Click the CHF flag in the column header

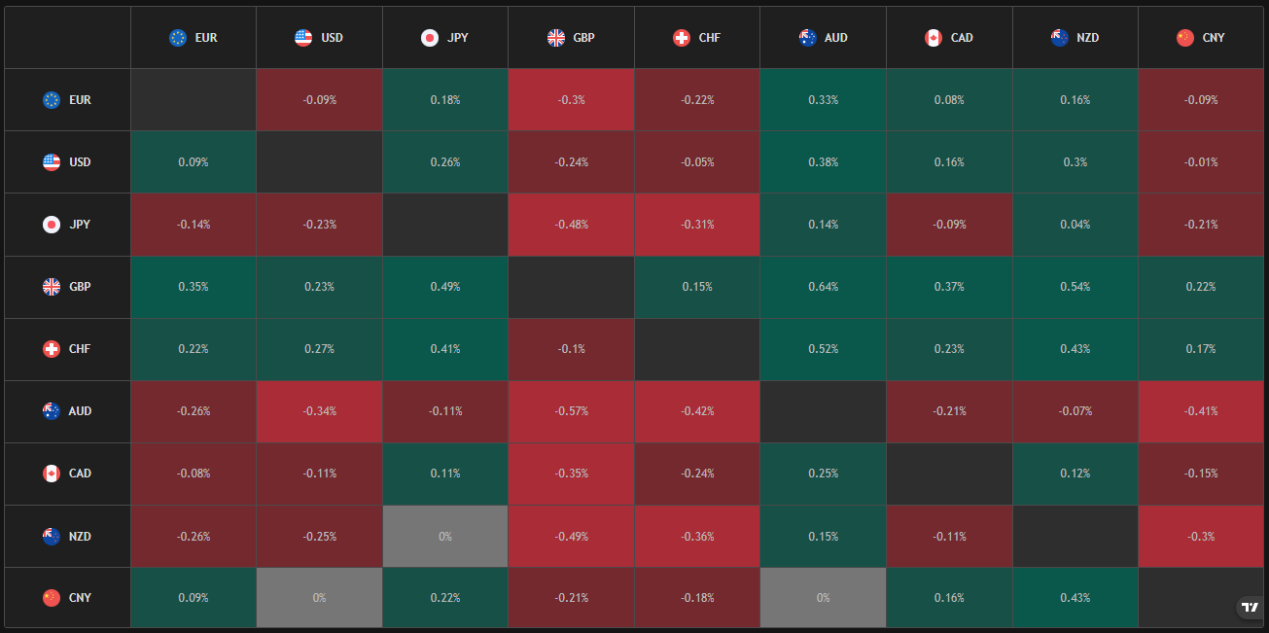[682, 38]
